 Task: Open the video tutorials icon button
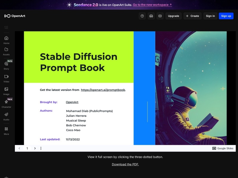coord(160,16)
